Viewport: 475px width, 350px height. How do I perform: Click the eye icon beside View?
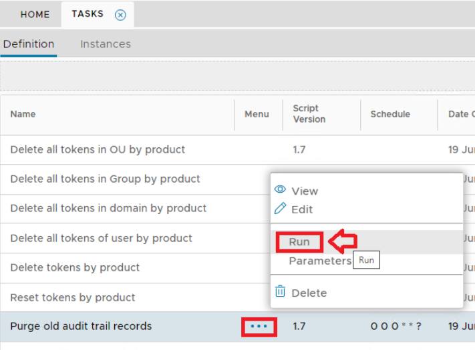coord(281,191)
